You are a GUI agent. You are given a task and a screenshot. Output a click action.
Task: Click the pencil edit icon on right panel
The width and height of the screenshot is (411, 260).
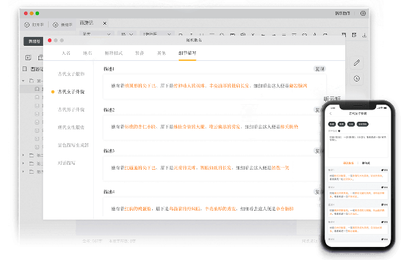click(356, 62)
